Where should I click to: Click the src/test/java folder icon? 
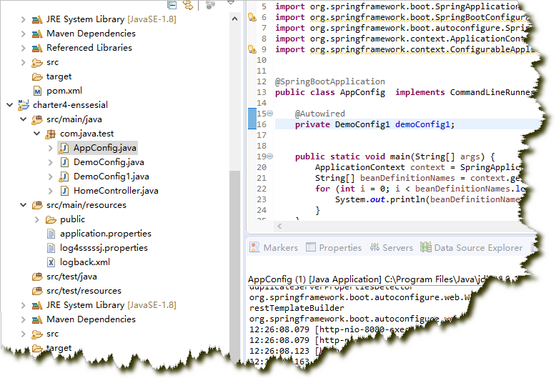click(37, 277)
